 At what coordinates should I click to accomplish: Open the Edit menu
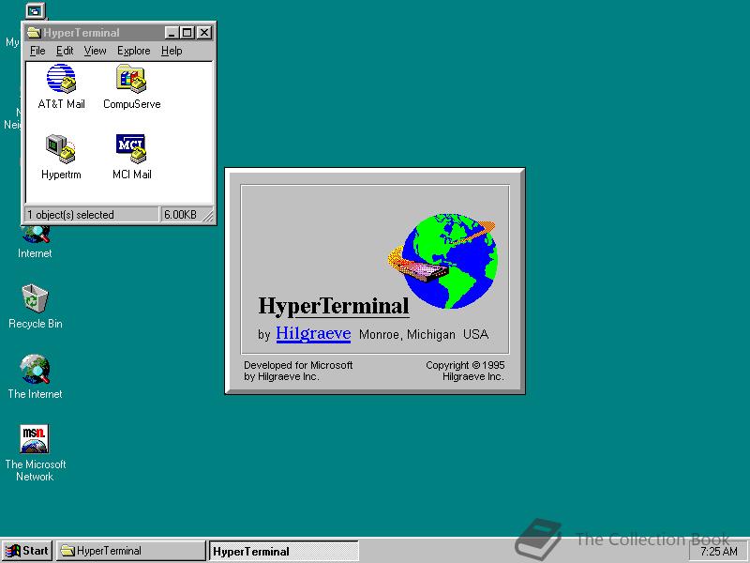[x=65, y=51]
